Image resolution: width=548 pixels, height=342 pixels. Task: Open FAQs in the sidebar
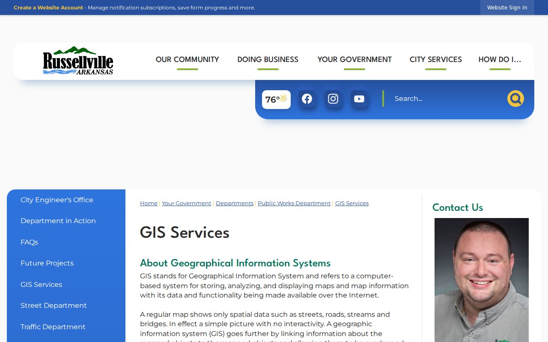click(x=29, y=242)
